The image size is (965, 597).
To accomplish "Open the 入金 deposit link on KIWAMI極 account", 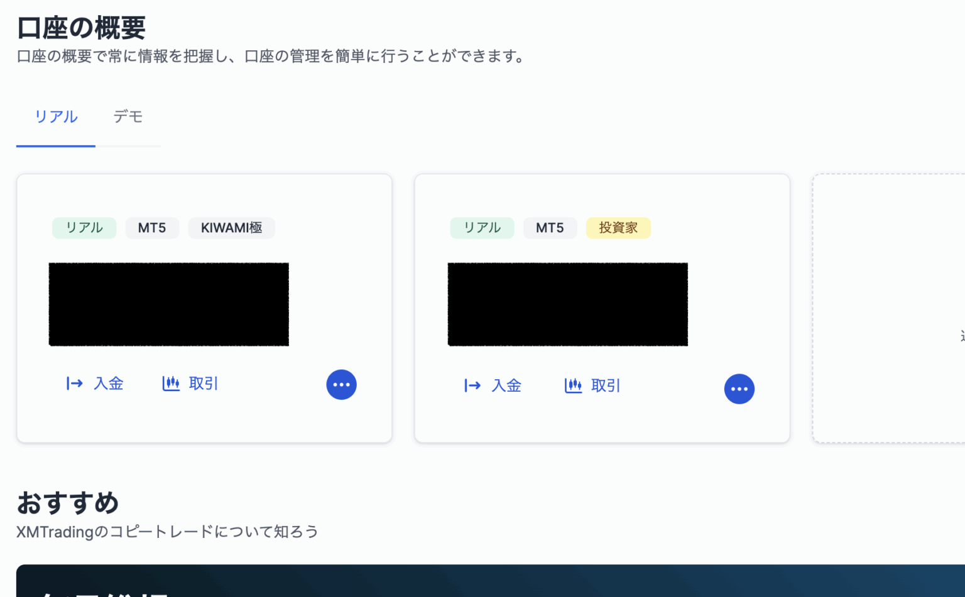I will coord(110,384).
